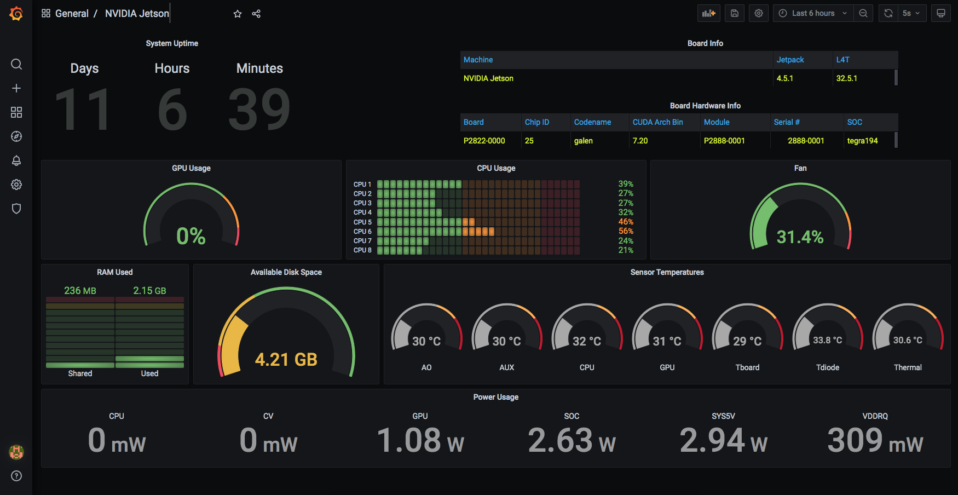Image resolution: width=958 pixels, height=495 pixels.
Task: Click the Add panel icon
Action: [x=709, y=13]
